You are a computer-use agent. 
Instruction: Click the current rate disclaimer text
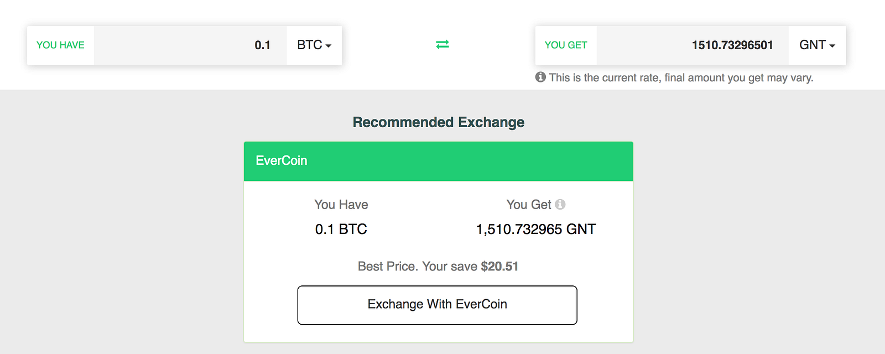(681, 78)
